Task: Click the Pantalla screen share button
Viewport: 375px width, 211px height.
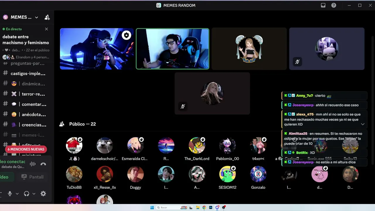Action: 33,177
